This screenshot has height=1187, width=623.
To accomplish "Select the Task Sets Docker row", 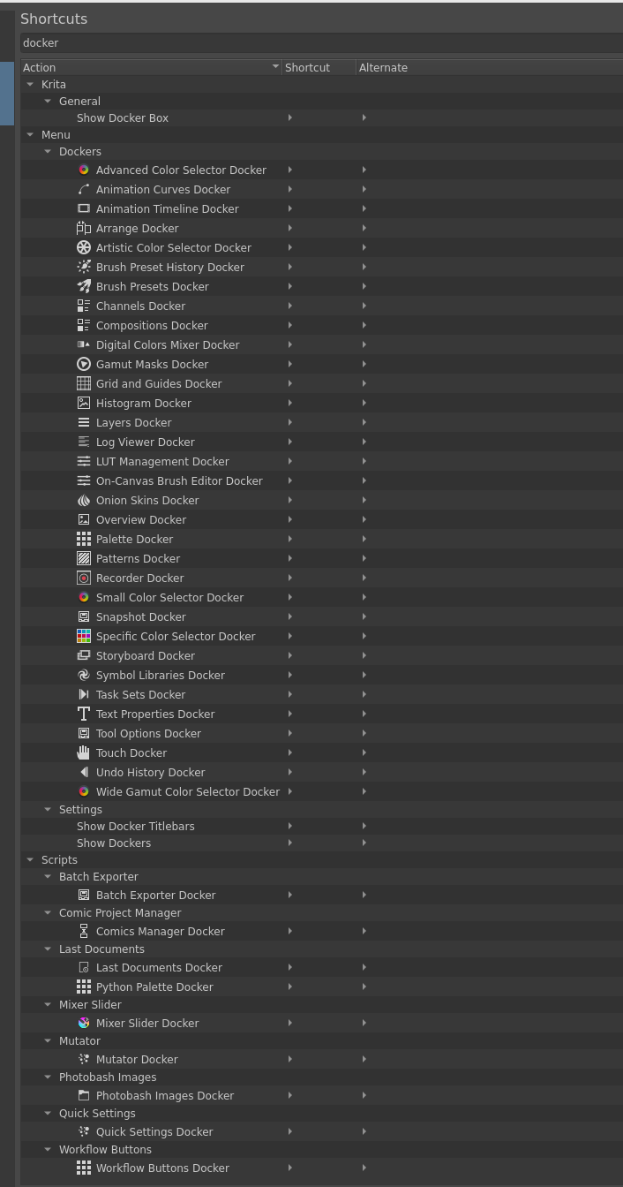I will (321, 694).
